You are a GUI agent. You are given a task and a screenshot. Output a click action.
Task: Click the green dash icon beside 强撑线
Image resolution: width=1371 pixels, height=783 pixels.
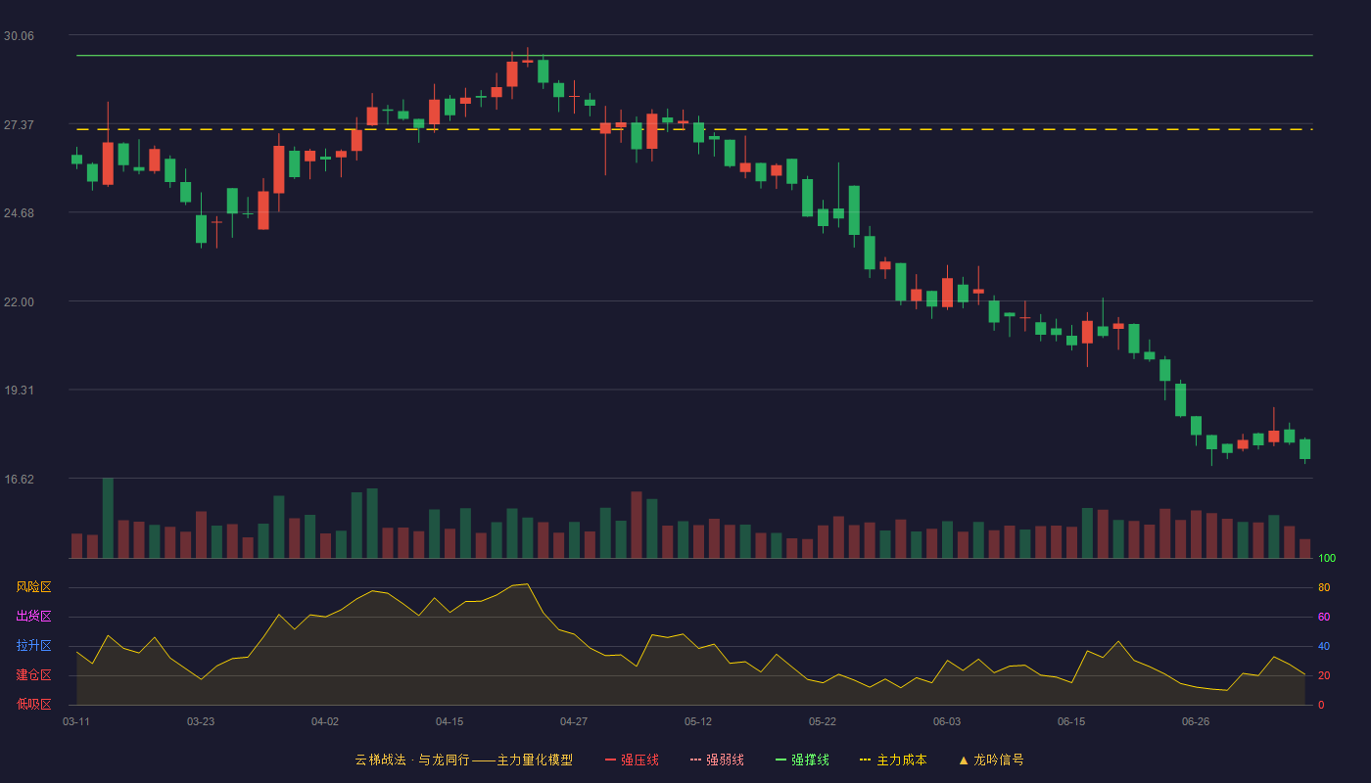pos(781,760)
